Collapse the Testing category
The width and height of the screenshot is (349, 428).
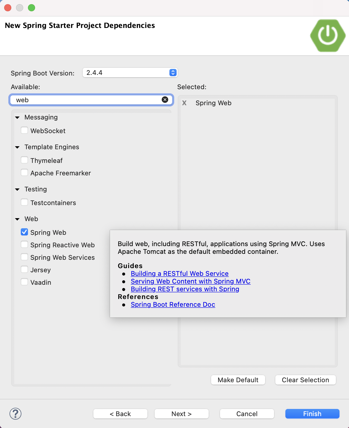[18, 189]
